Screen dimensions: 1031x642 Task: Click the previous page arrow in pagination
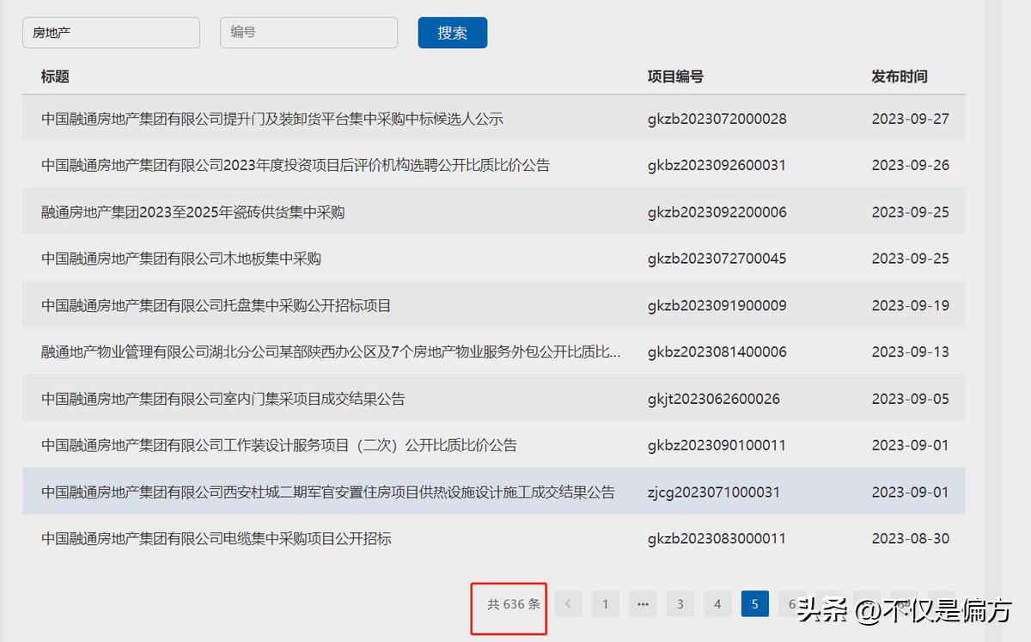point(568,604)
